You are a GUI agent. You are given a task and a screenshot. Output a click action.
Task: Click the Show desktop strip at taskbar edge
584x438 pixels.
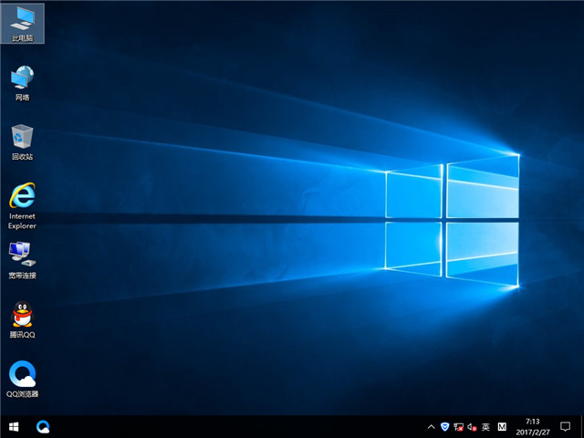click(582, 427)
